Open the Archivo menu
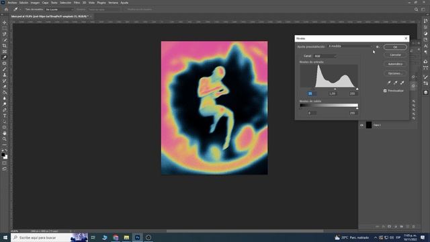430x242 pixels. (x=12, y=3)
